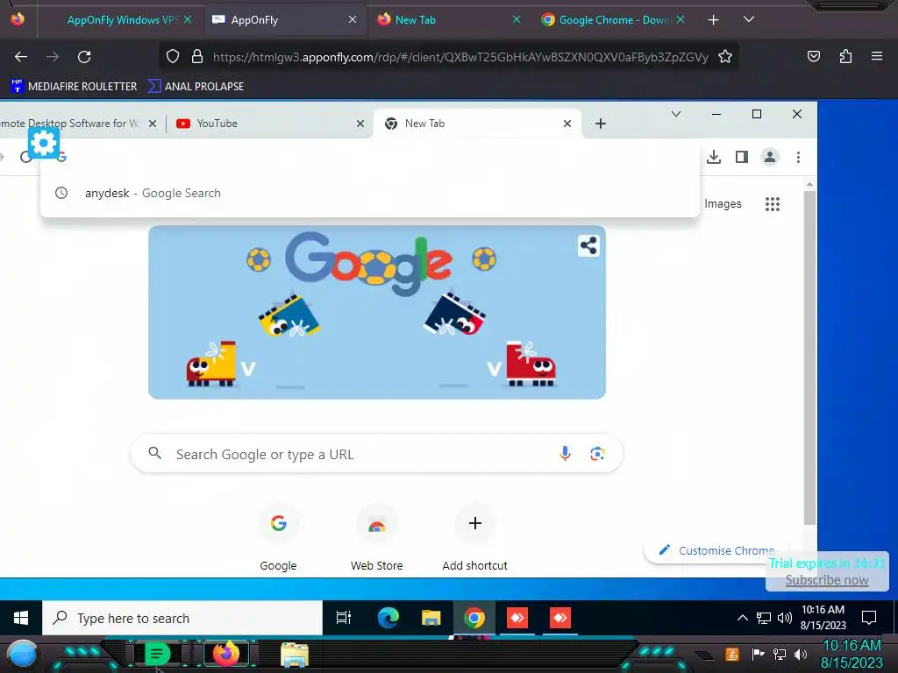Start voice search microphone
Viewport: 898px width, 673px height.
565,454
